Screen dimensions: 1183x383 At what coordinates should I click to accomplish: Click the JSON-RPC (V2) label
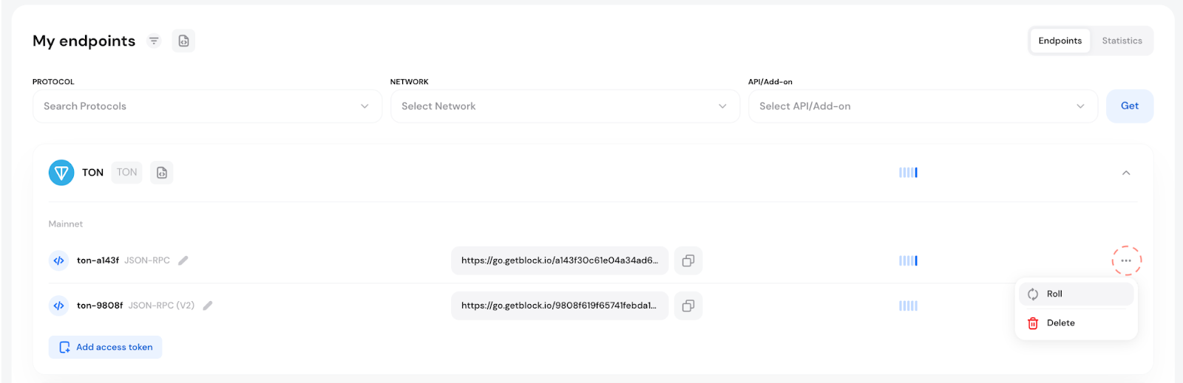point(161,306)
